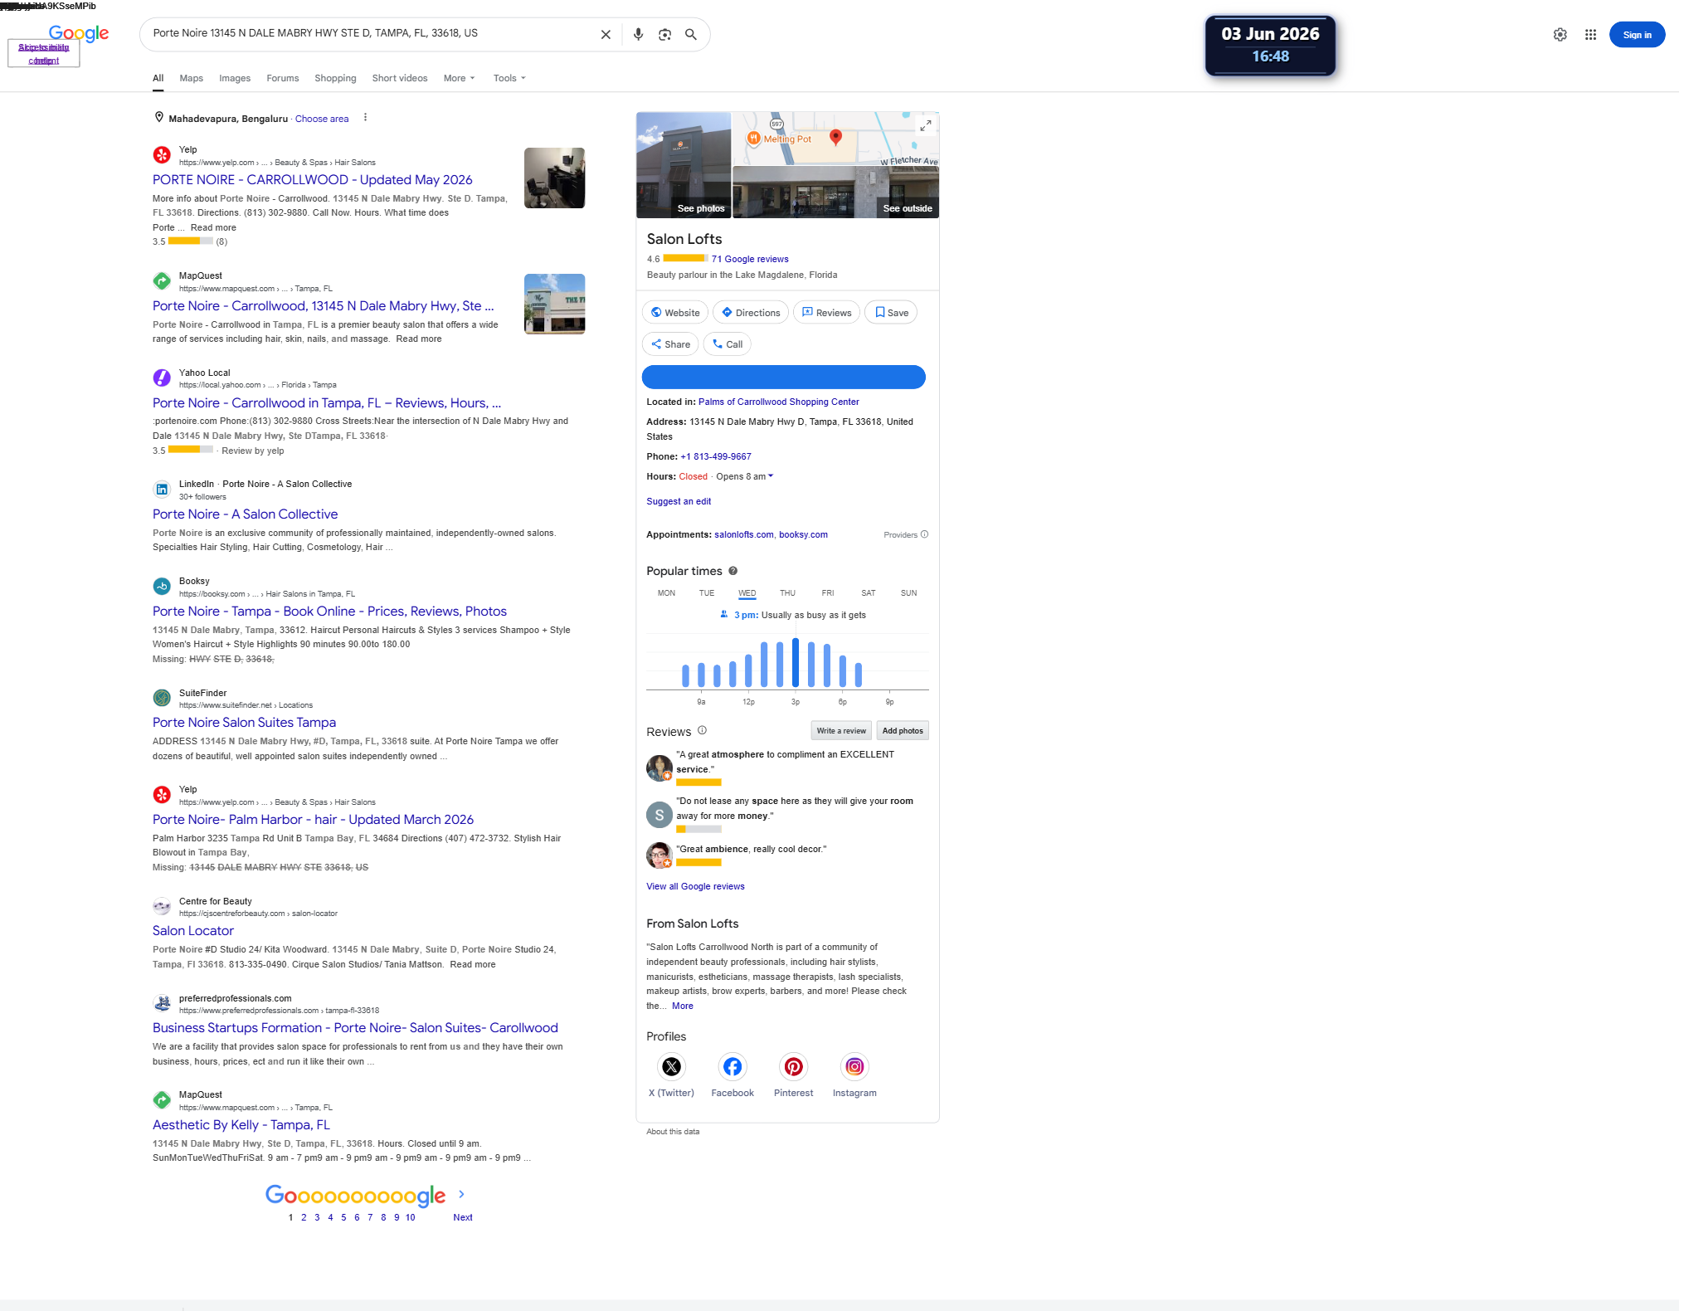Click the Google logo
The image size is (1689, 1311).
79,33
